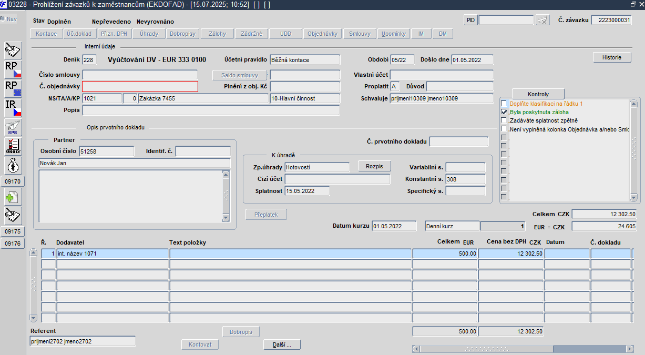Open the DM tab
The height and width of the screenshot is (355, 645).
coord(443,34)
